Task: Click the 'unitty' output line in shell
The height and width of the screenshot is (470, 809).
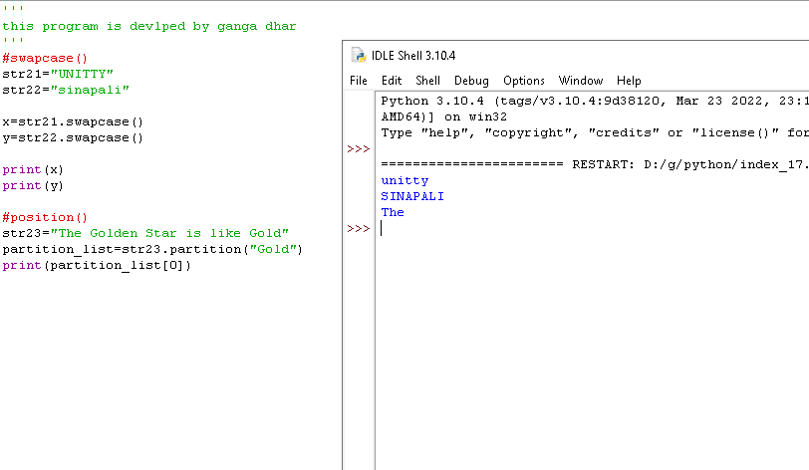Action: coord(404,180)
